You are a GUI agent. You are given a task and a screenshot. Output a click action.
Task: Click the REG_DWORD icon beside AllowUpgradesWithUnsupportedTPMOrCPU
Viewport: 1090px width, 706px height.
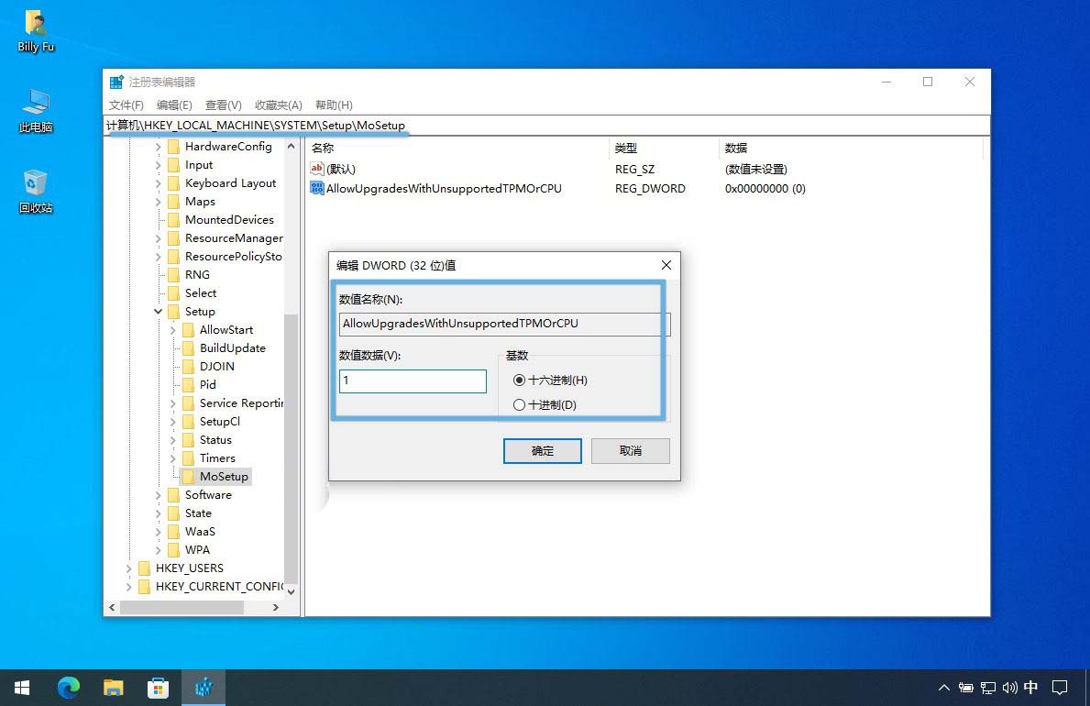point(315,188)
